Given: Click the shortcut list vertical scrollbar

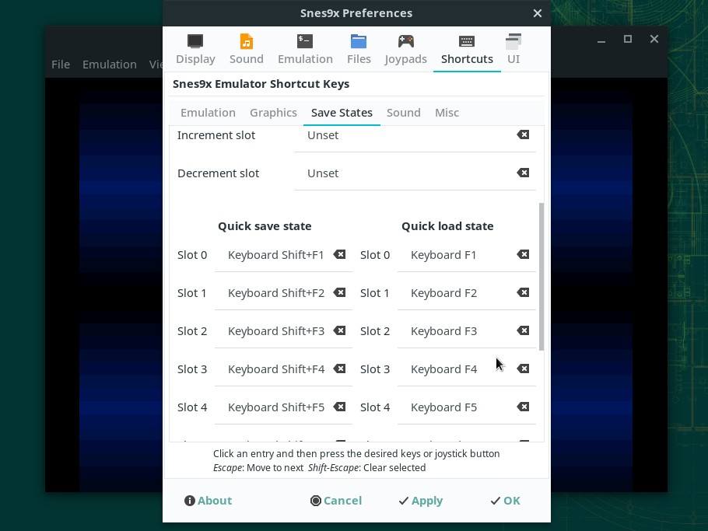Looking at the screenshot, I should (x=542, y=277).
